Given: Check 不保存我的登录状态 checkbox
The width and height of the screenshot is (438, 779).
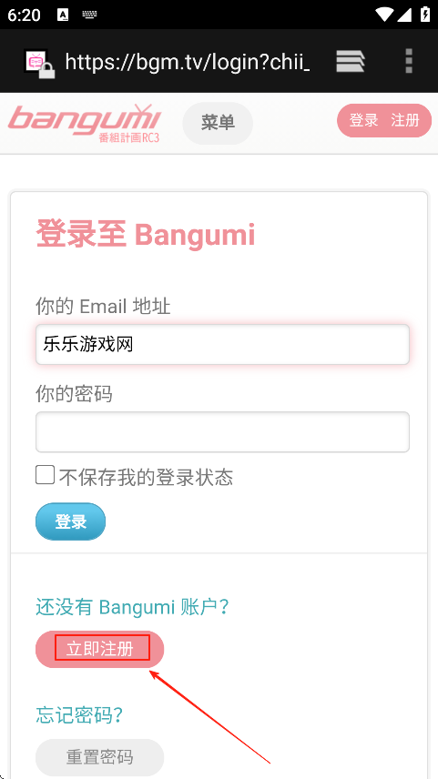Looking at the screenshot, I should [x=45, y=474].
